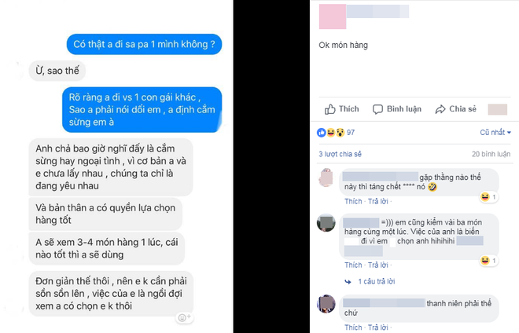519x333 pixels.
Task: Click the Thích thumbs-up icon on the post
Action: click(329, 109)
